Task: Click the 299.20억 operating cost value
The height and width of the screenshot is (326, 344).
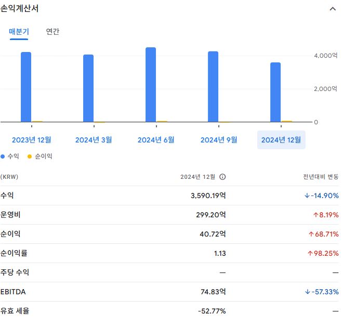Action: 211,215
